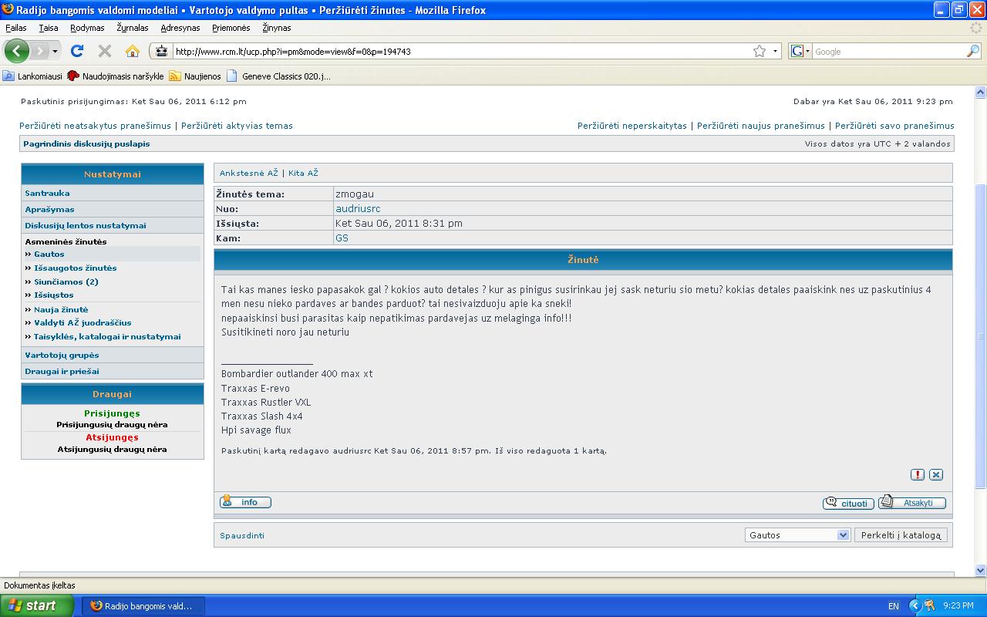The height and width of the screenshot is (617, 987).
Task: Delete the message with the X icon
Action: tap(936, 475)
